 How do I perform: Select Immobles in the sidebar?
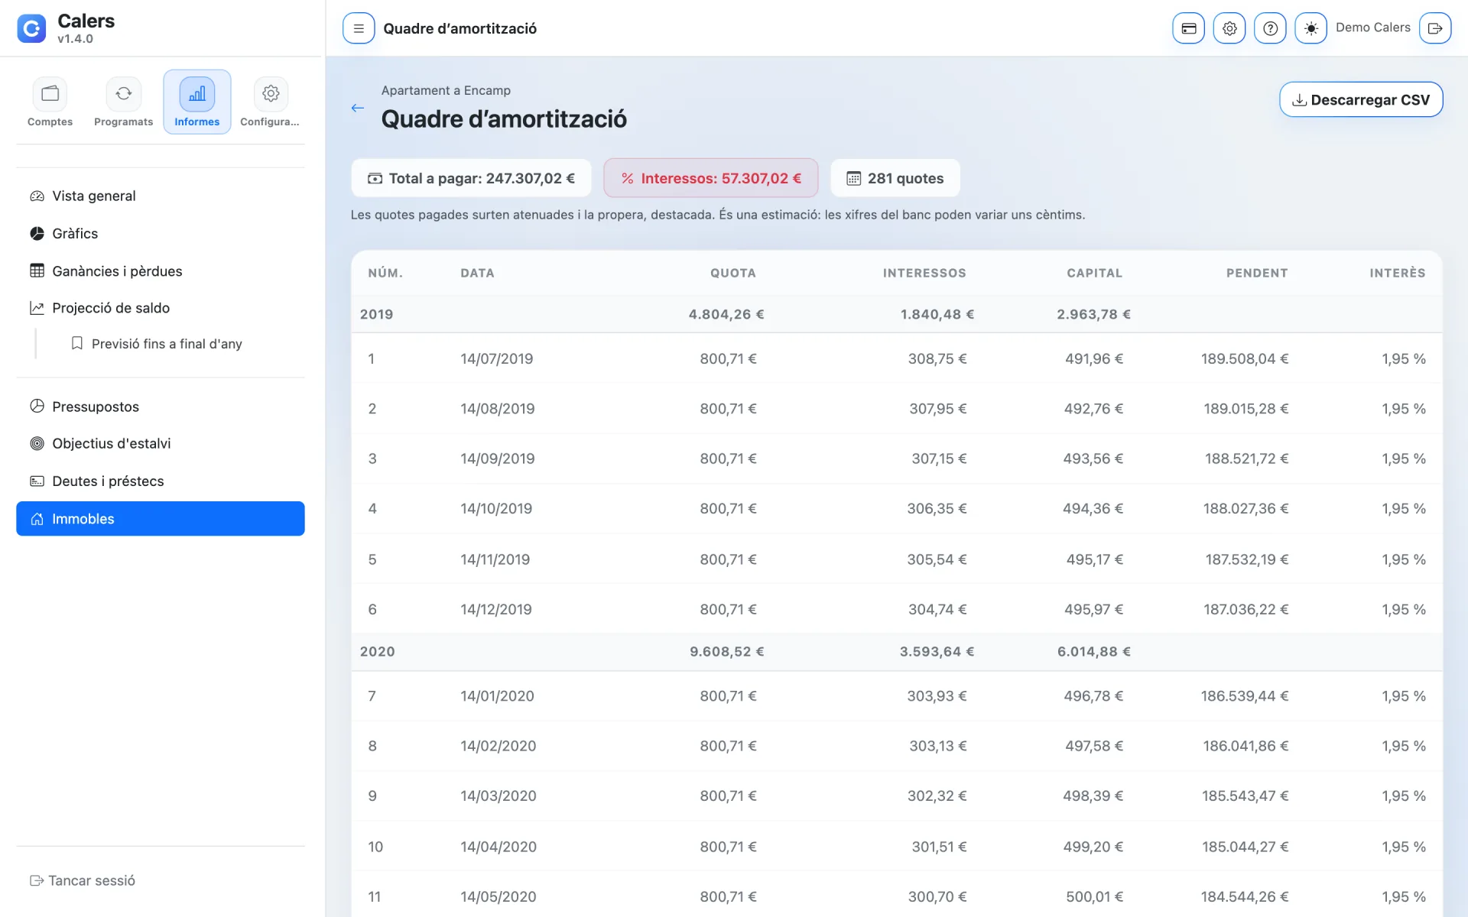[x=161, y=519]
